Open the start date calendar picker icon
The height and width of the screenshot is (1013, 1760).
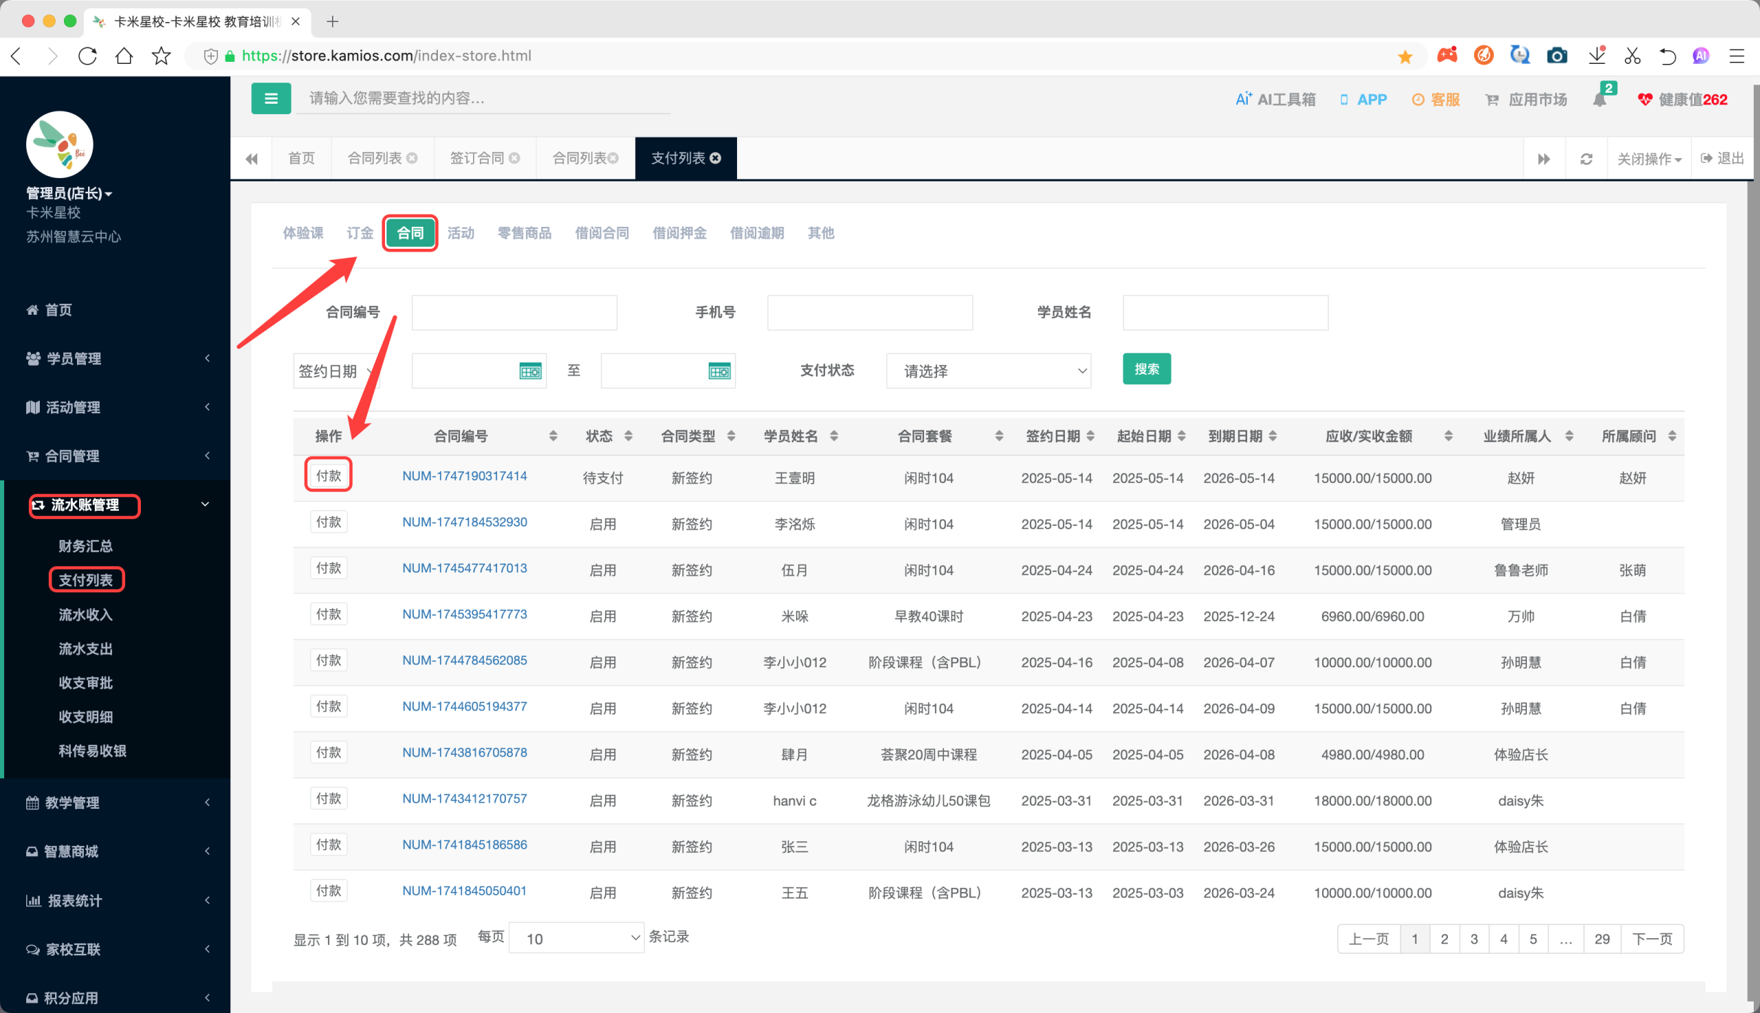(x=530, y=371)
